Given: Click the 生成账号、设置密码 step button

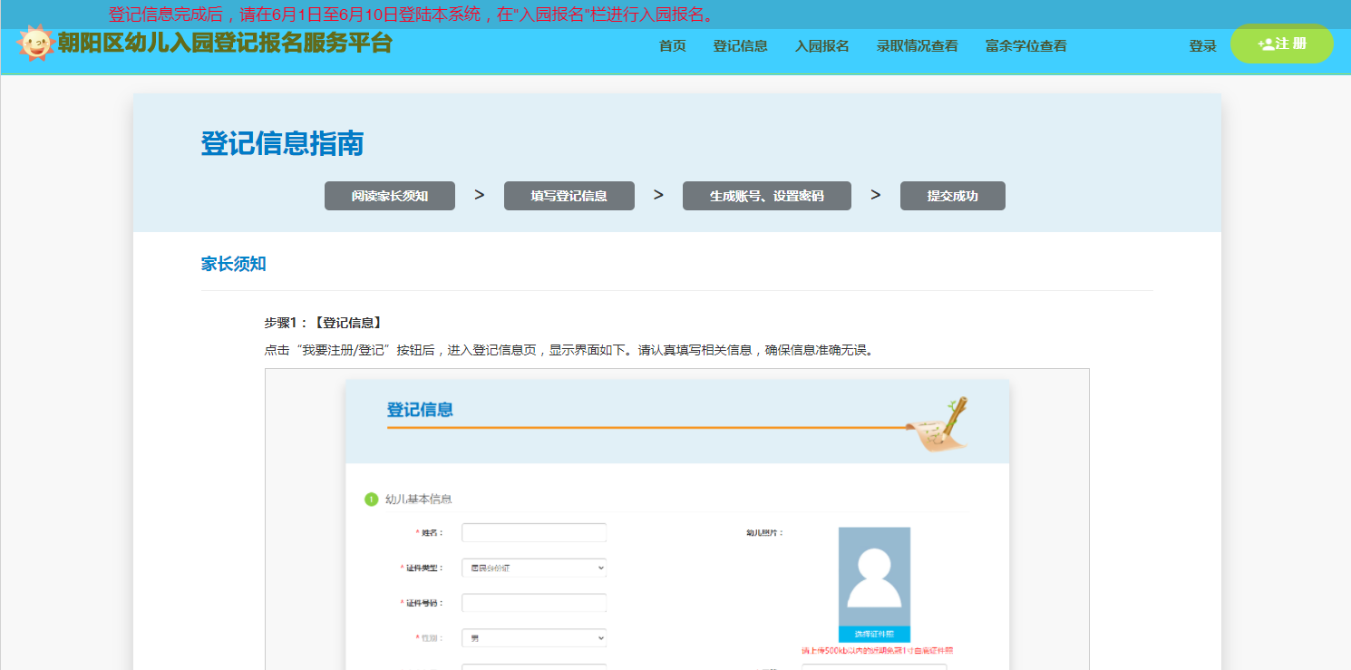Looking at the screenshot, I should (x=766, y=196).
